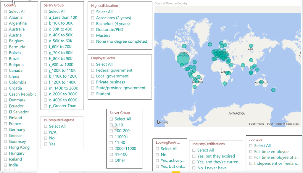Check Yes in the IsComputerDegress slicer
Screen dimensions: 303x173
coord(46,144)
